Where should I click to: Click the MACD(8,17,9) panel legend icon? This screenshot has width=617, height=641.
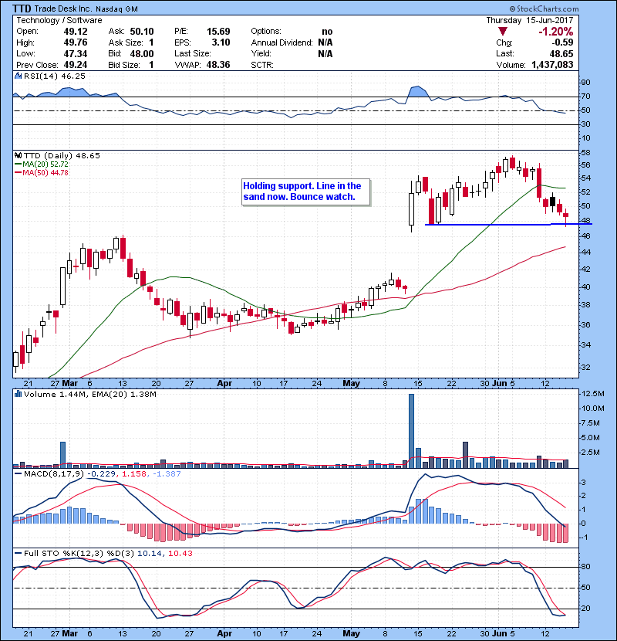[x=16, y=473]
